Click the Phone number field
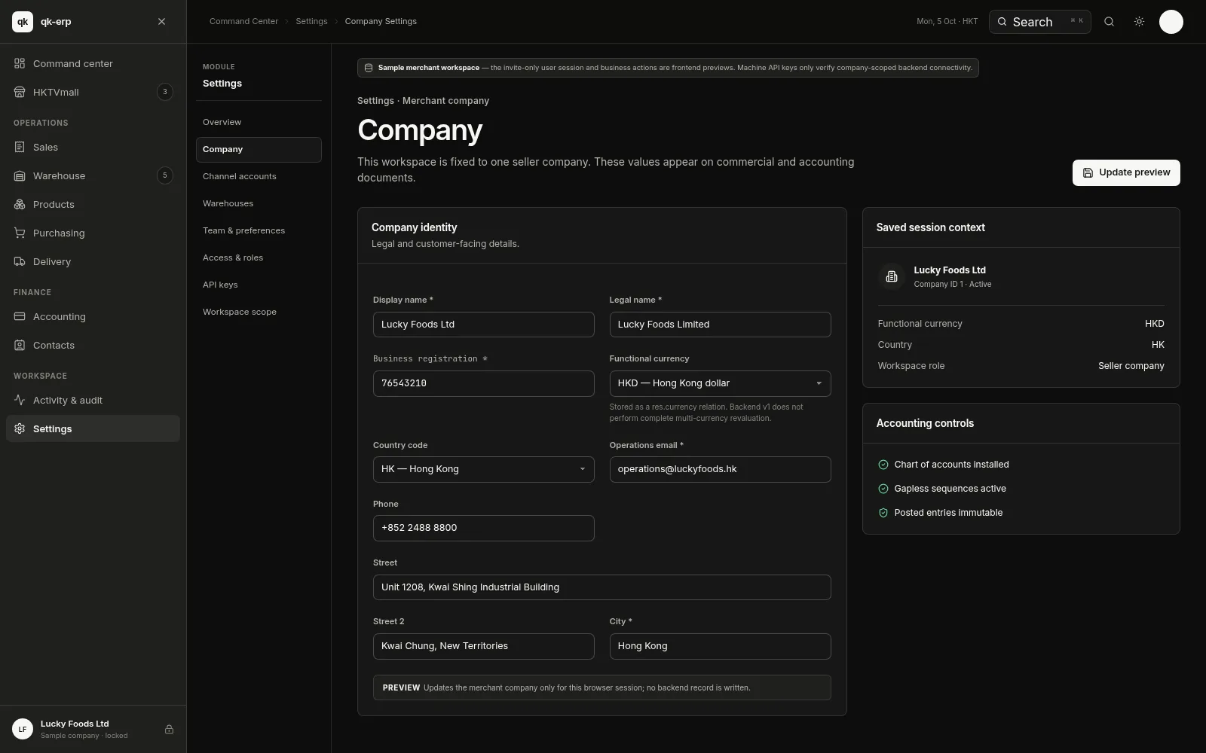The width and height of the screenshot is (1206, 753). (483, 528)
